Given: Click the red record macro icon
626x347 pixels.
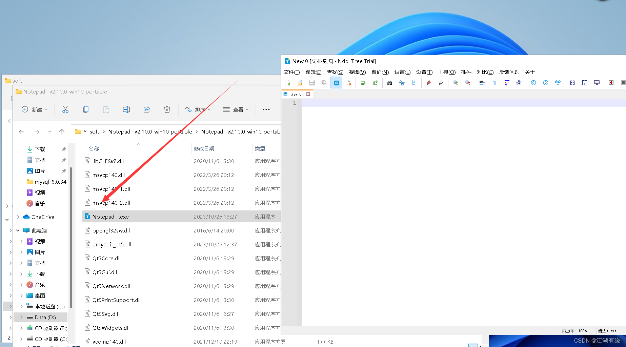Looking at the screenshot, I should point(611,83).
